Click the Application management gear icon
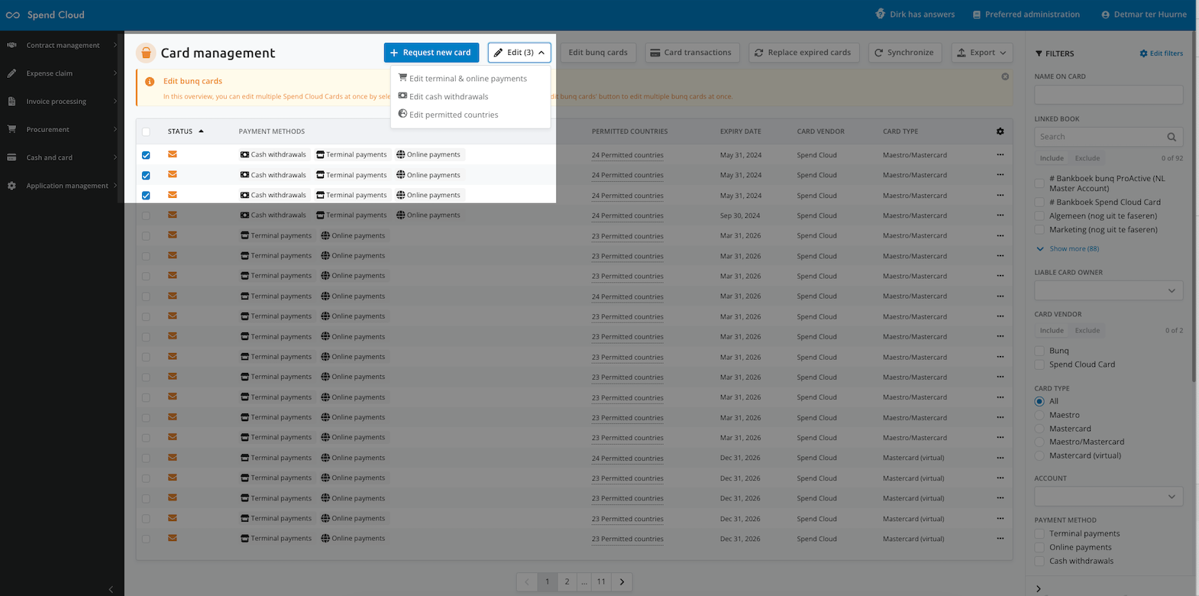Viewport: 1199px width, 596px height. (11, 186)
